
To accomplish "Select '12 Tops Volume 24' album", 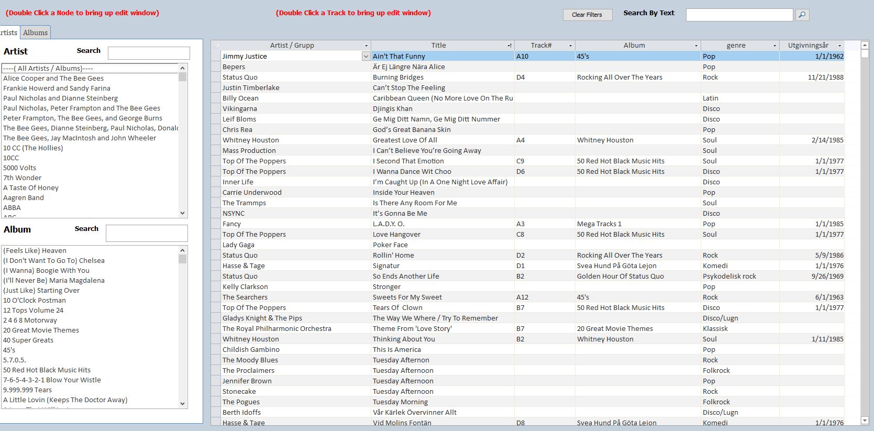I will click(90, 310).
